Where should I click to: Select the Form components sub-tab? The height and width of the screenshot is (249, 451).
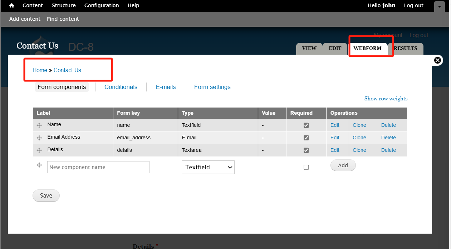(x=62, y=87)
